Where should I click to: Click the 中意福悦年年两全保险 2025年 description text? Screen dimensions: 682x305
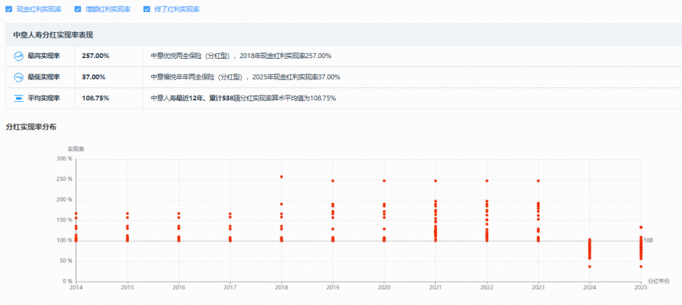coord(245,77)
